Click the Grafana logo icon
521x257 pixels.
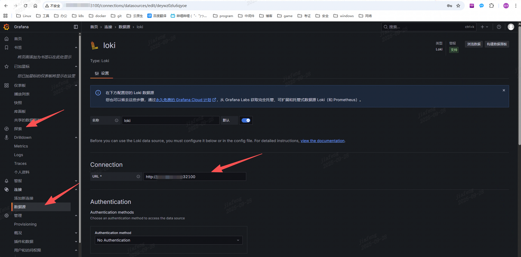tap(7, 27)
